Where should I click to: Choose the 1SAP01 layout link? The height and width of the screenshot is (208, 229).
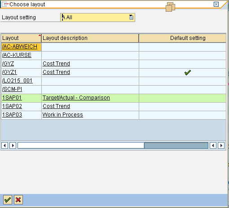click(x=12, y=98)
